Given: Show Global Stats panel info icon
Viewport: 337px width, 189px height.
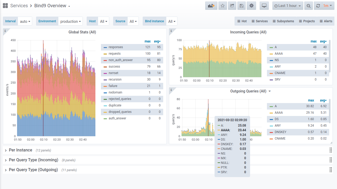Looking at the screenshot, I should point(5,31).
